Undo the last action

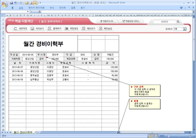tap(15, 3)
